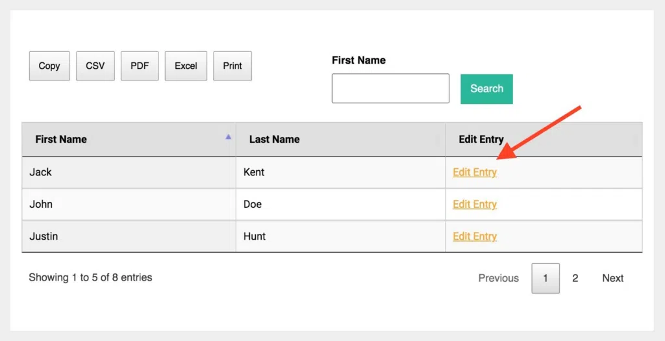Select the Hunt last name cell

tap(340, 236)
